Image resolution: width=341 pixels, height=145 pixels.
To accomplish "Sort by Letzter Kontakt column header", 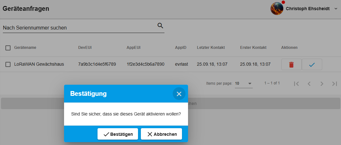I will (211, 48).
